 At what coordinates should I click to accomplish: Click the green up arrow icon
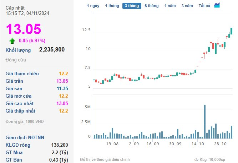click(x=12, y=41)
